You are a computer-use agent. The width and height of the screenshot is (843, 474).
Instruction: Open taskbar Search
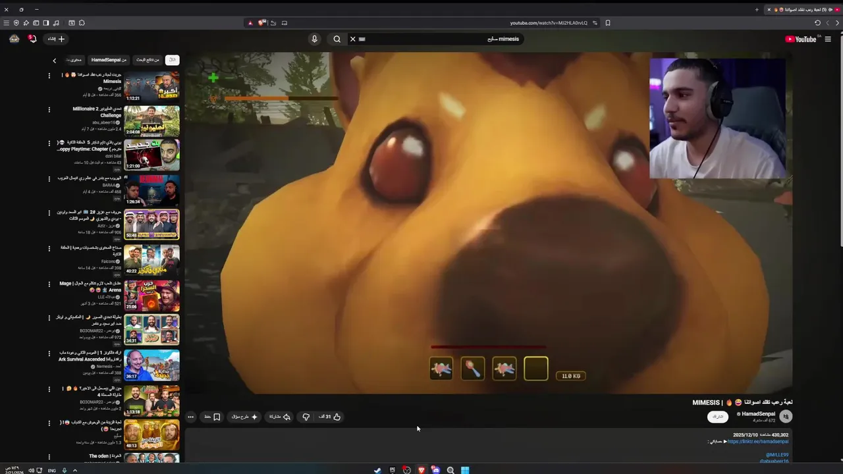click(x=450, y=470)
